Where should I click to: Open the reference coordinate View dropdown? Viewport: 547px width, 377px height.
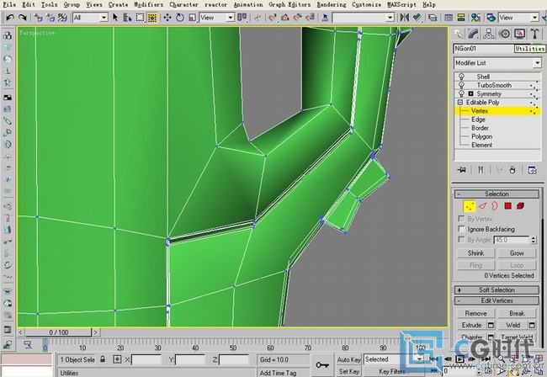(x=230, y=18)
